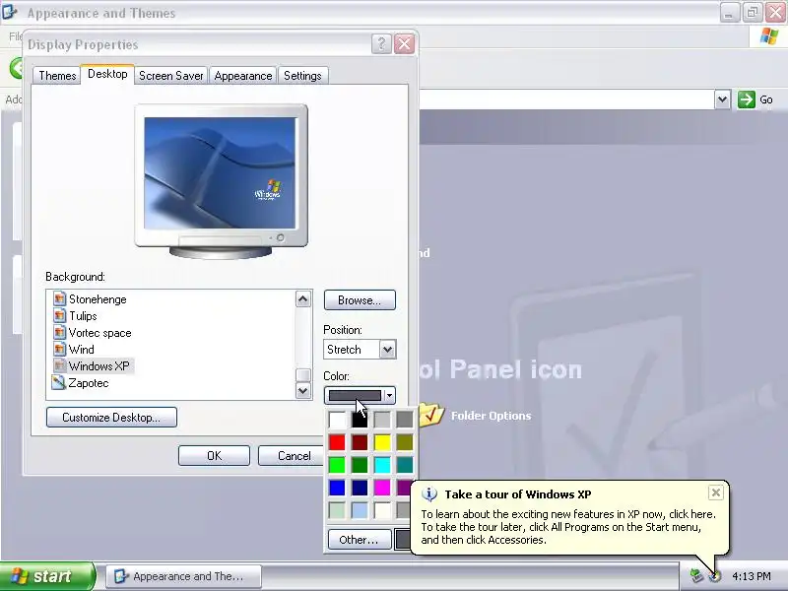Open the address bar dropdown arrow
The image size is (788, 591).
[722, 99]
